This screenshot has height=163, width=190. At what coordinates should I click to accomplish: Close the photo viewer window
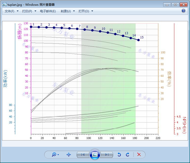tap(183, 5)
